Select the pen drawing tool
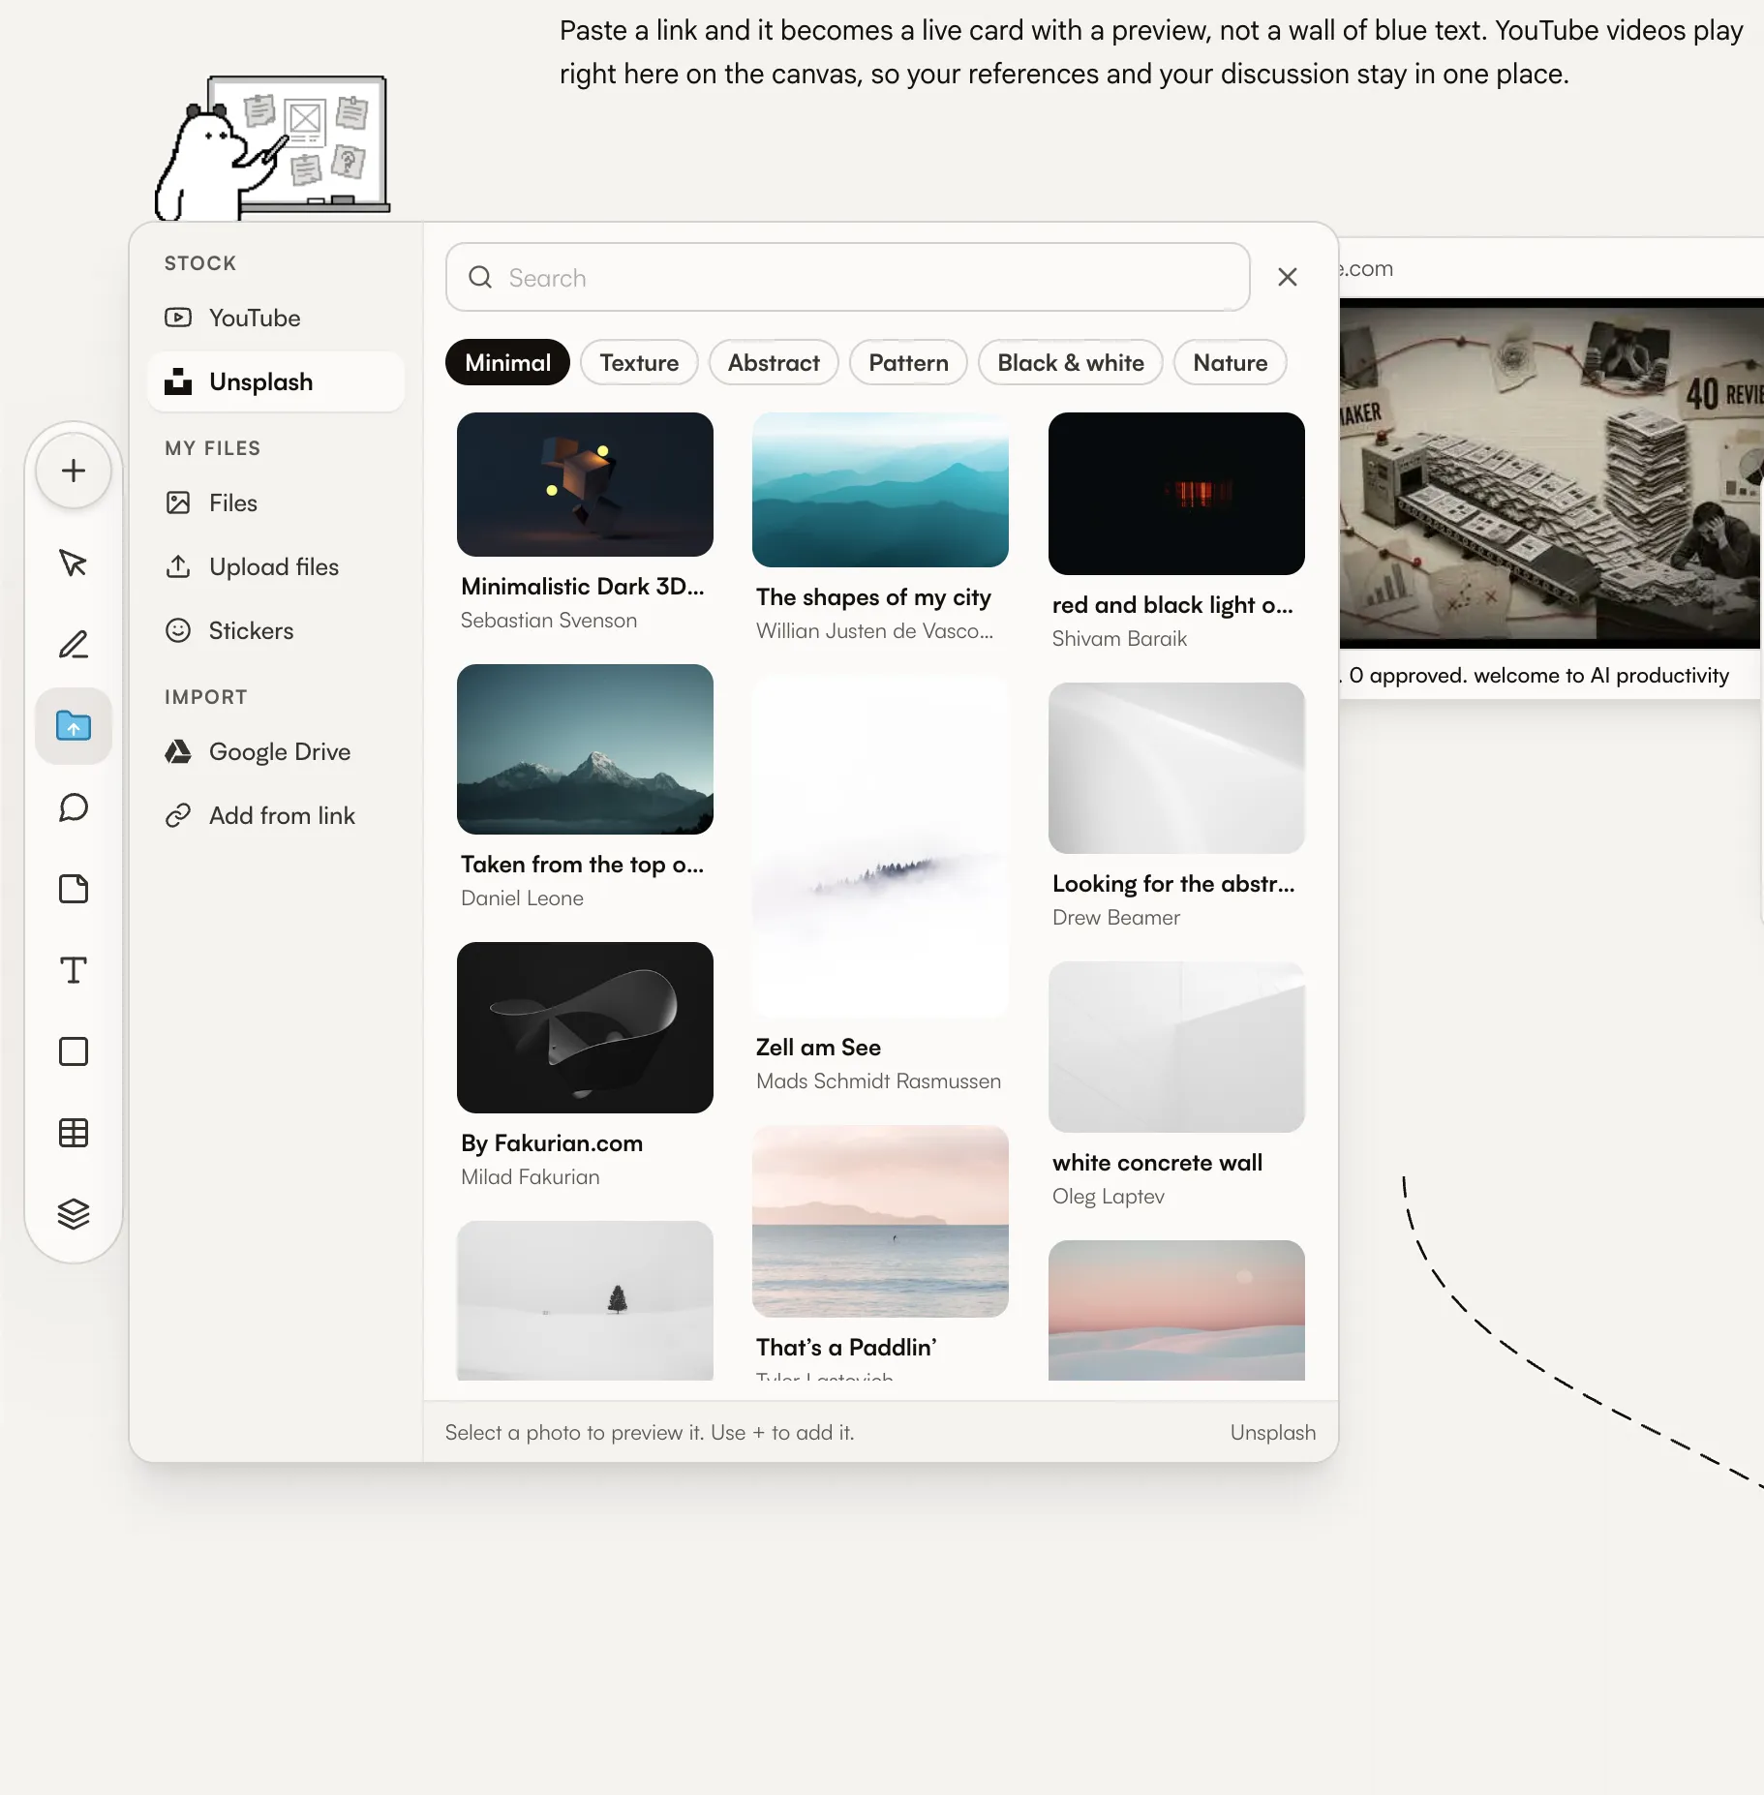The image size is (1764, 1795). (74, 644)
